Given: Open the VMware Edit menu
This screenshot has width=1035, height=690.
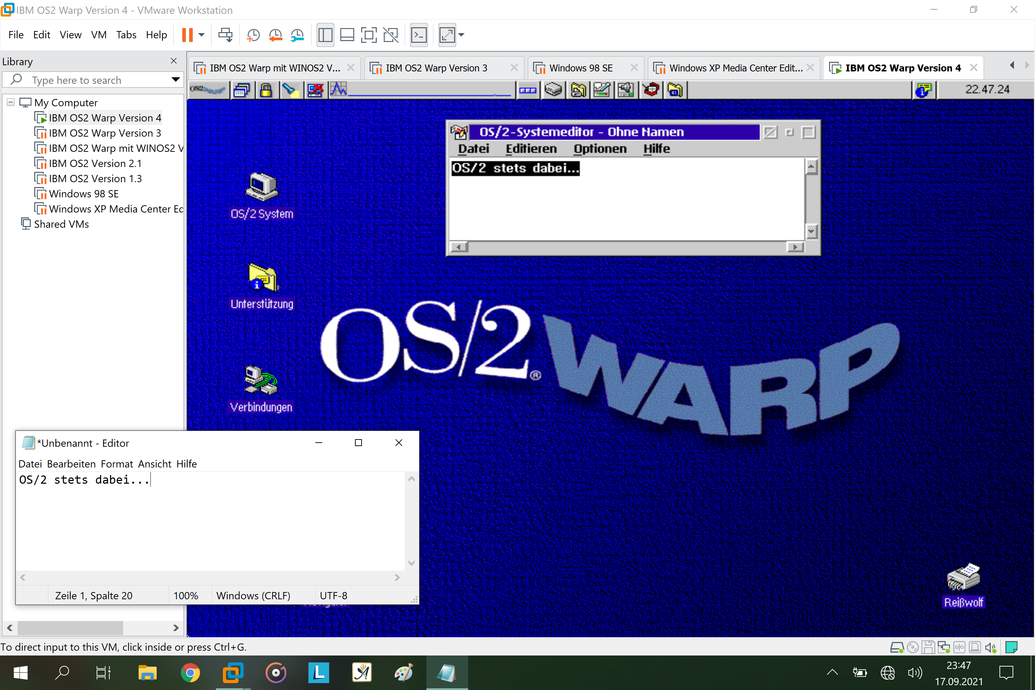Looking at the screenshot, I should click(41, 35).
